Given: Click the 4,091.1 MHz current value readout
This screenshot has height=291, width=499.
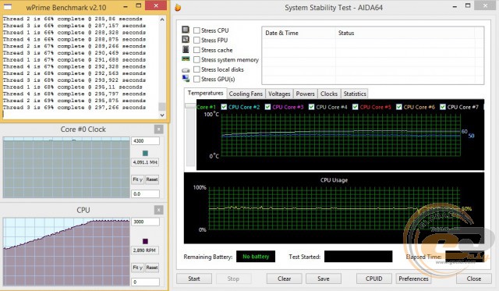Looking at the screenshot, I should pos(145,162).
